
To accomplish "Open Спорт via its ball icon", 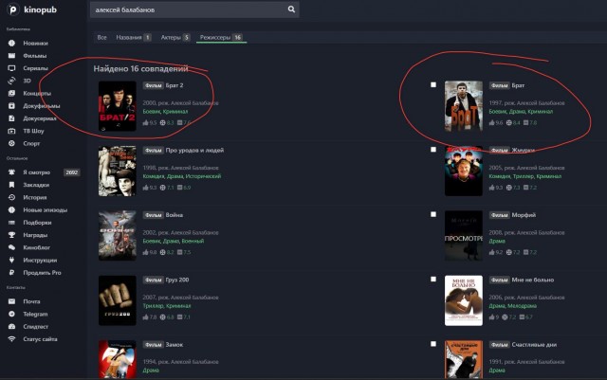I will [11, 143].
